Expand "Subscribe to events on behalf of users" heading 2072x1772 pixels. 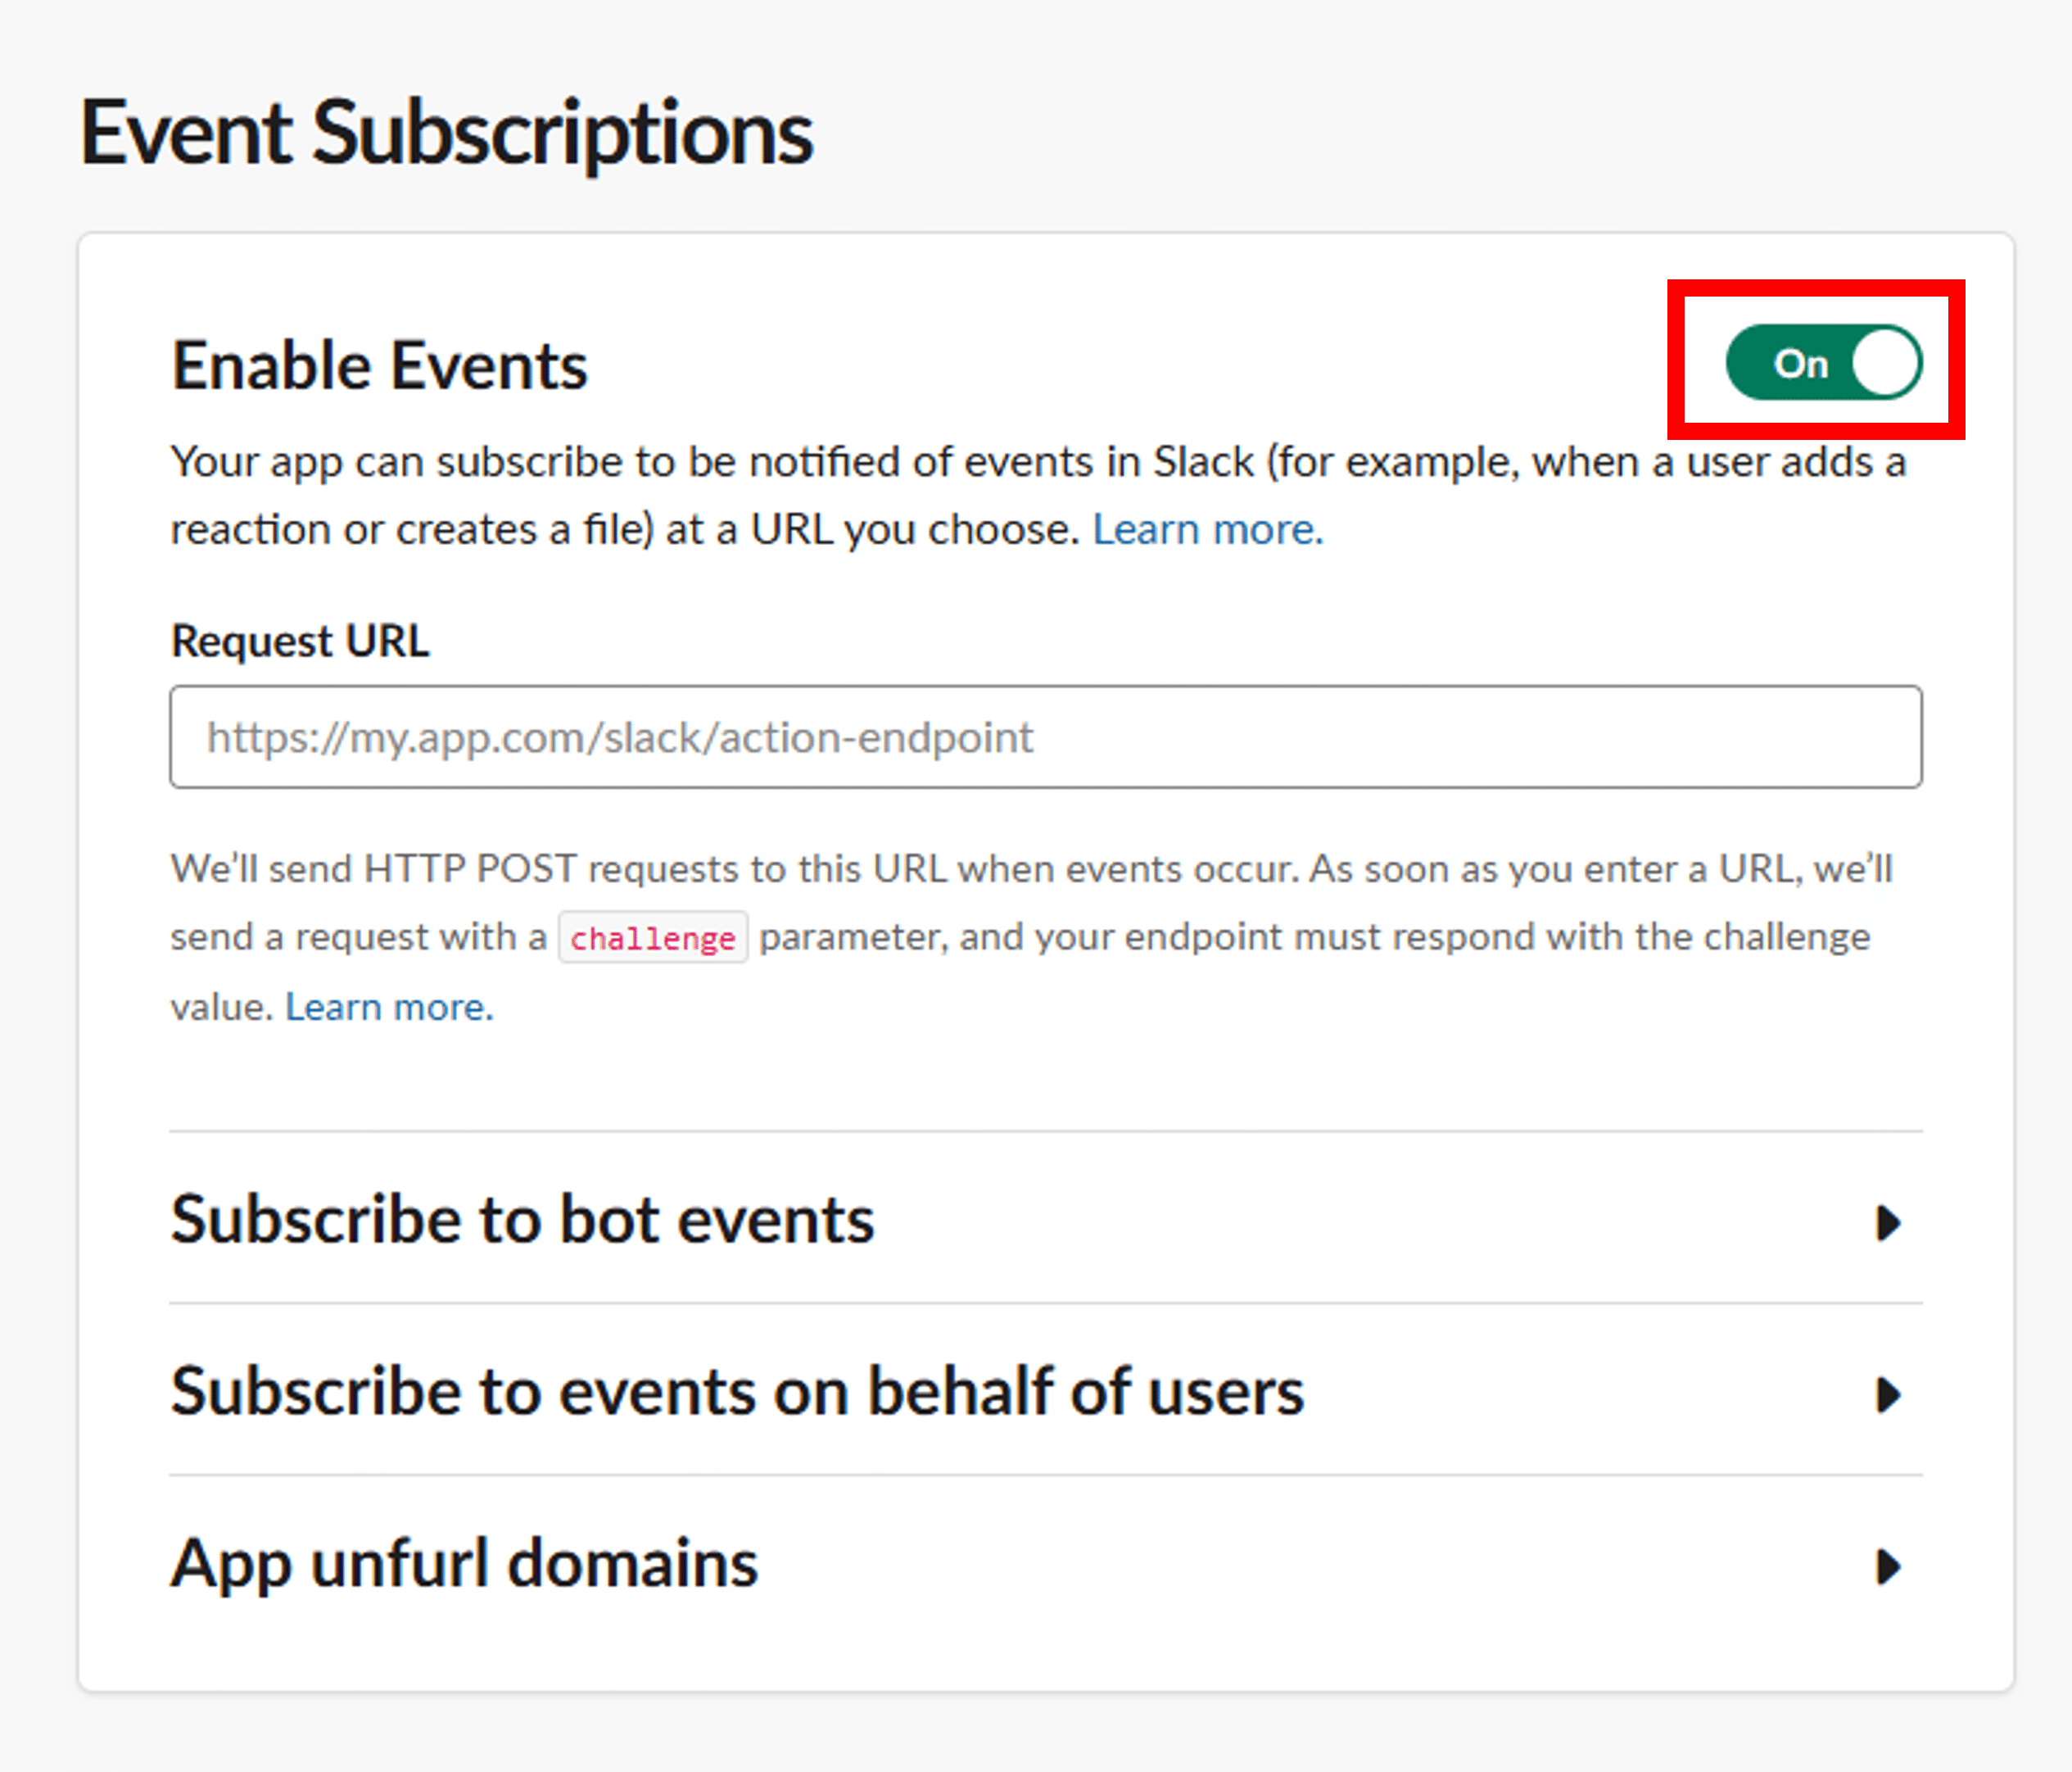[x=737, y=1392]
